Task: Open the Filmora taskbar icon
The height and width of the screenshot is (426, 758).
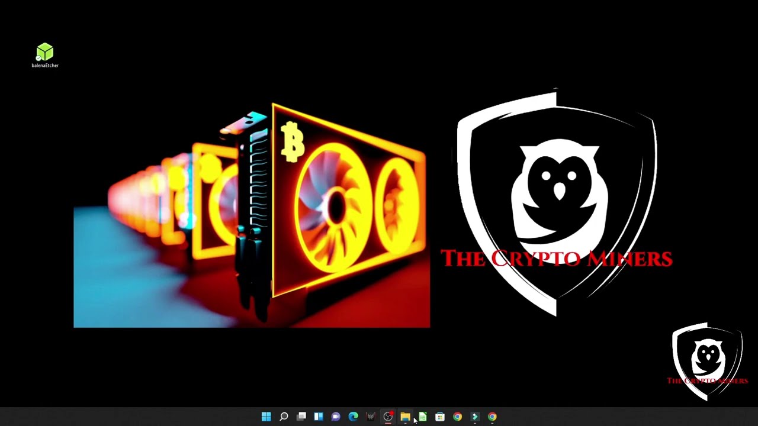Action: (475, 417)
